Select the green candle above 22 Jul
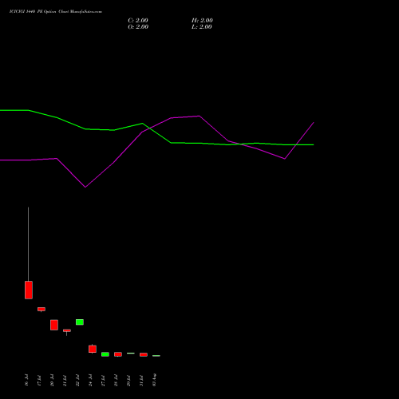 click(x=80, y=322)
